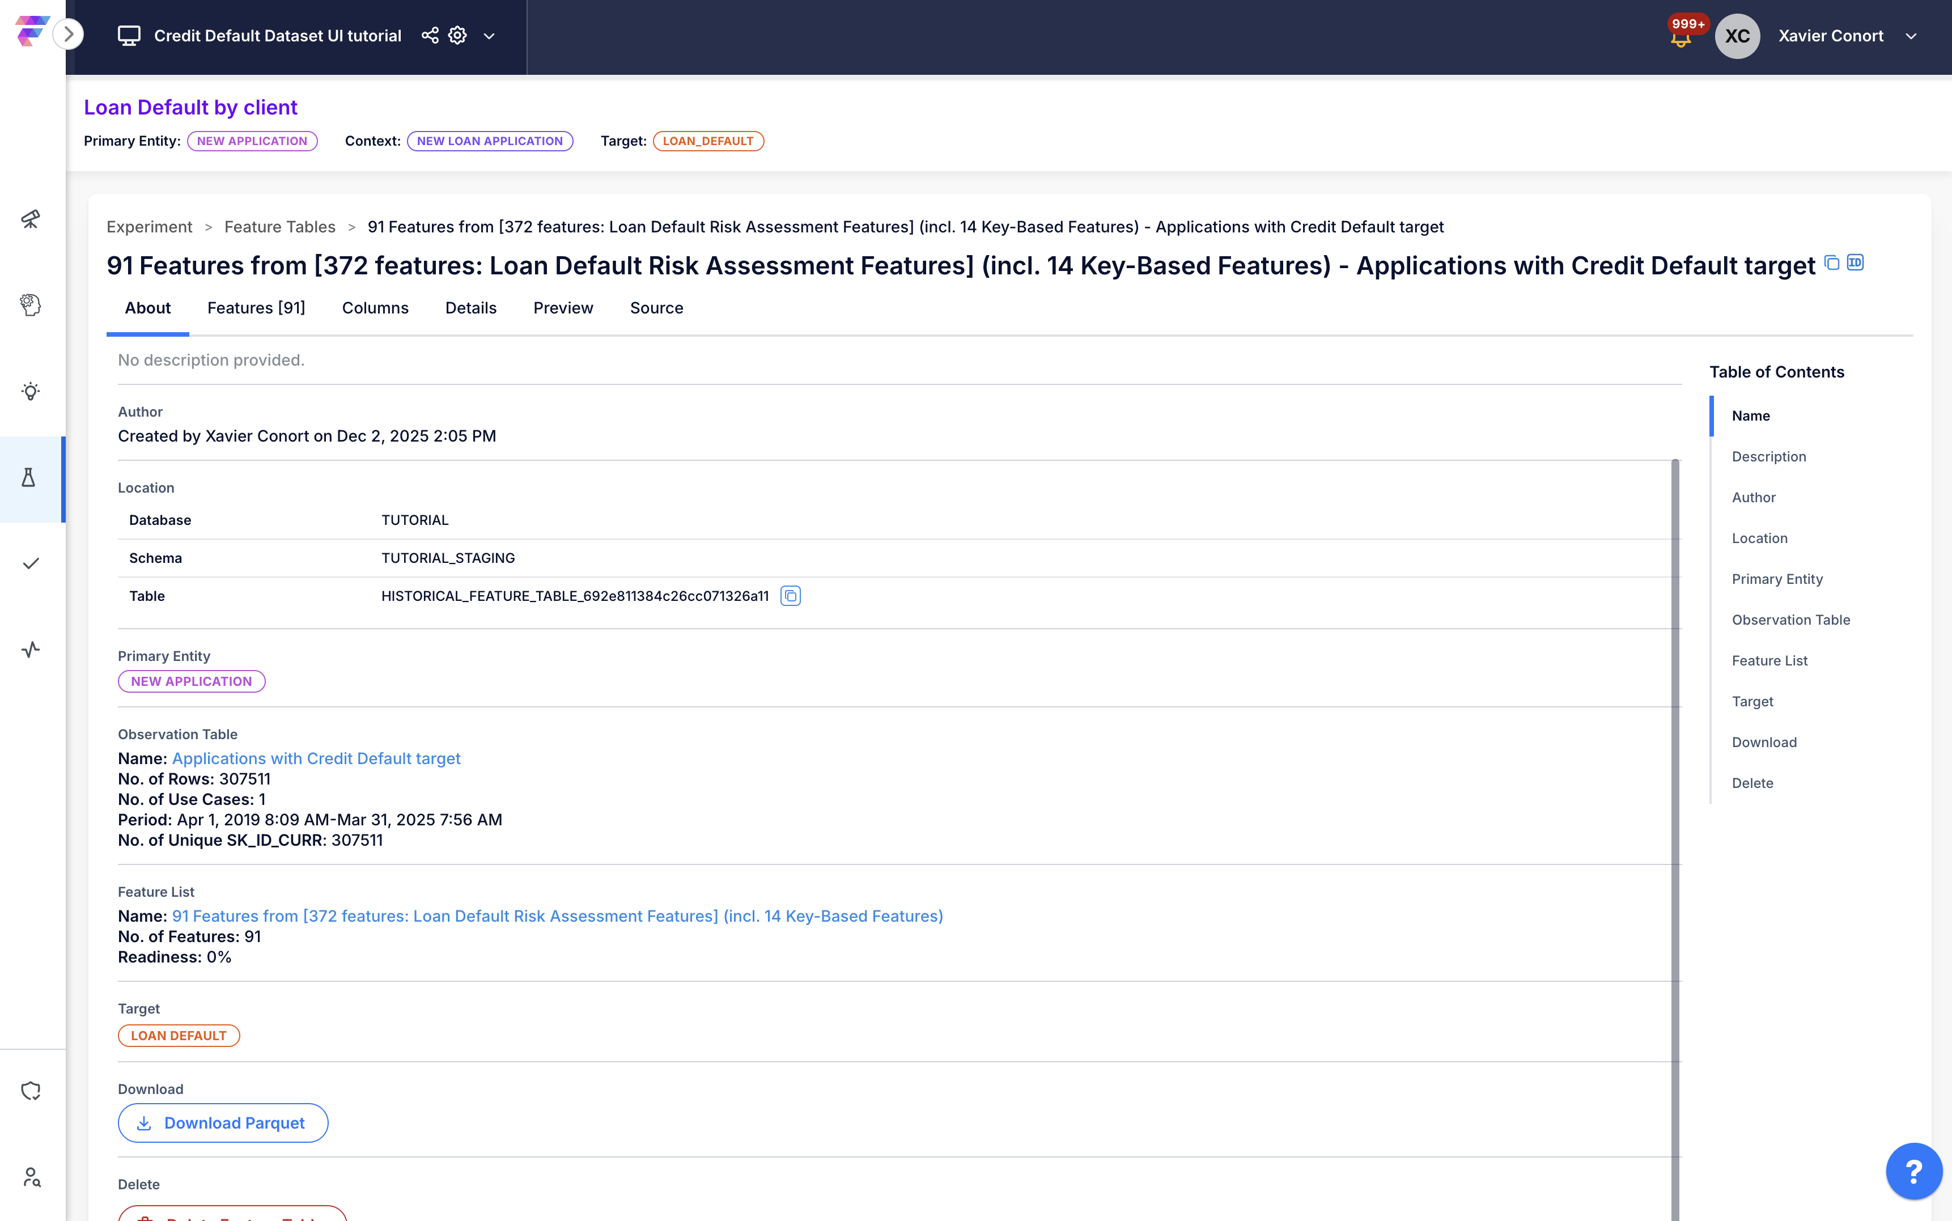The image size is (1952, 1221).
Task: Click the content area vertical scrollbar
Action: [1675, 808]
